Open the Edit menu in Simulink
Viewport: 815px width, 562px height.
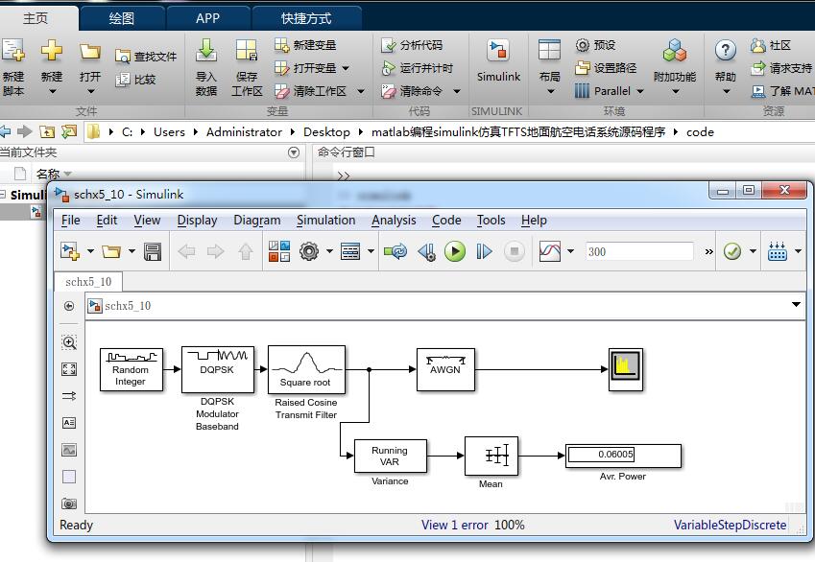coord(107,221)
